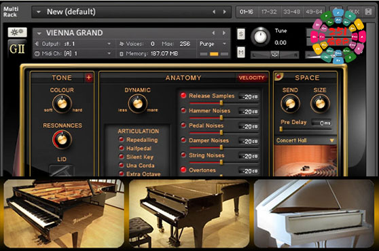This screenshot has height=251, width=379.
Task: Click the AUX button in rack header
Action: pos(355,12)
